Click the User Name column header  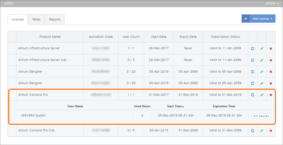(x=75, y=106)
